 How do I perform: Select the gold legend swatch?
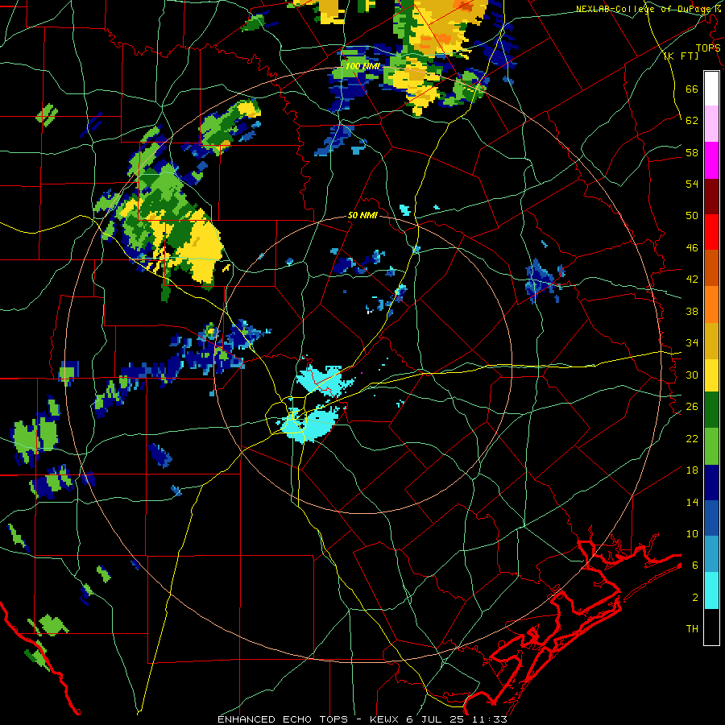711,341
